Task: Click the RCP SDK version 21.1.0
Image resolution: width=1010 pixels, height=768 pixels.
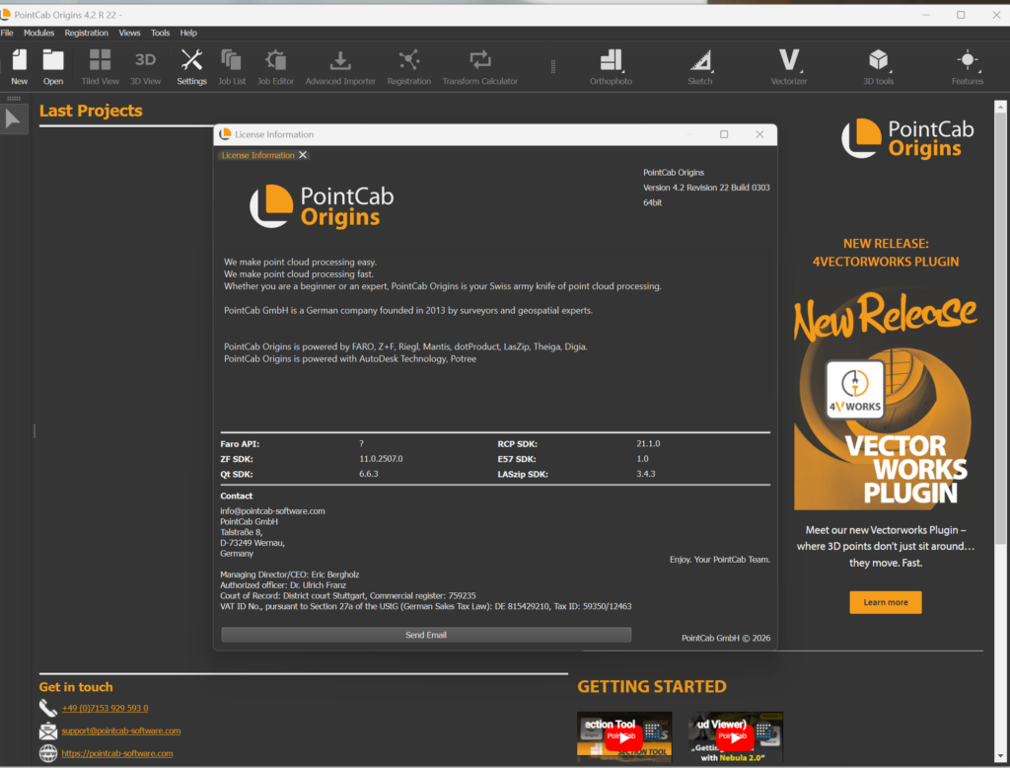Action: [x=648, y=443]
